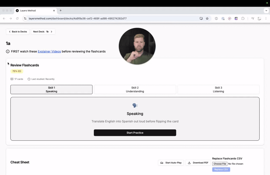
Task: Click the clock icon beside Last studied
Action: (29, 79)
